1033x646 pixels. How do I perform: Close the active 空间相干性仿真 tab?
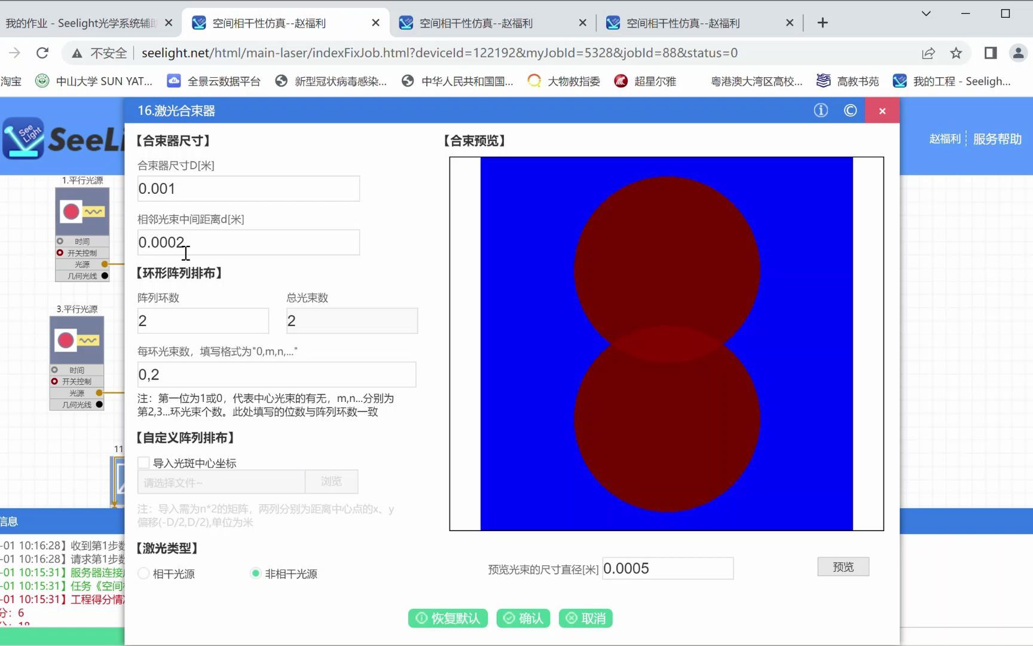[375, 23]
